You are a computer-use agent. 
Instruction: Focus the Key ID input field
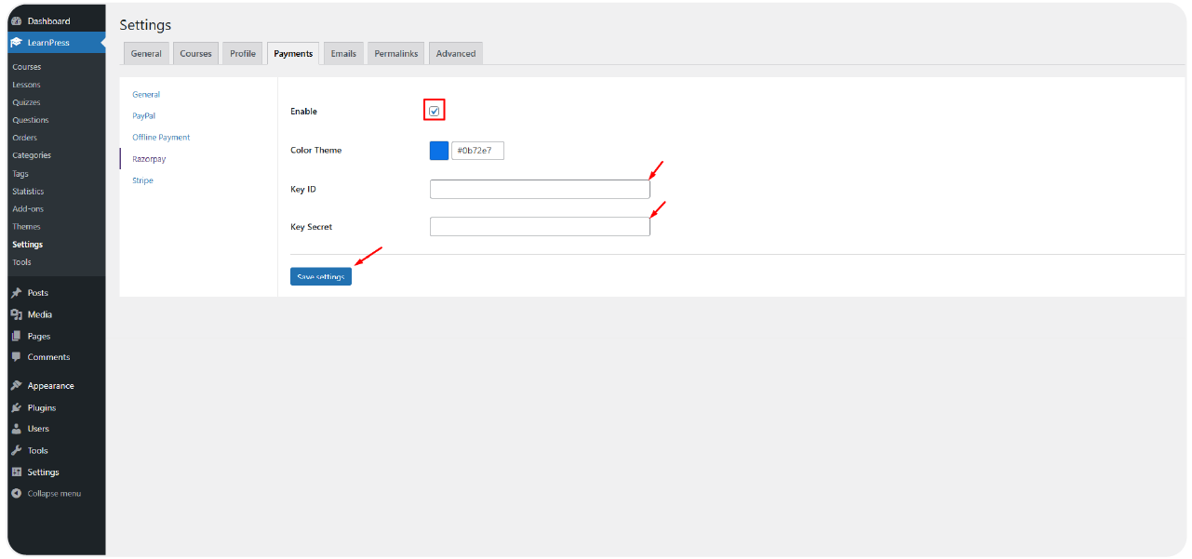click(x=540, y=190)
